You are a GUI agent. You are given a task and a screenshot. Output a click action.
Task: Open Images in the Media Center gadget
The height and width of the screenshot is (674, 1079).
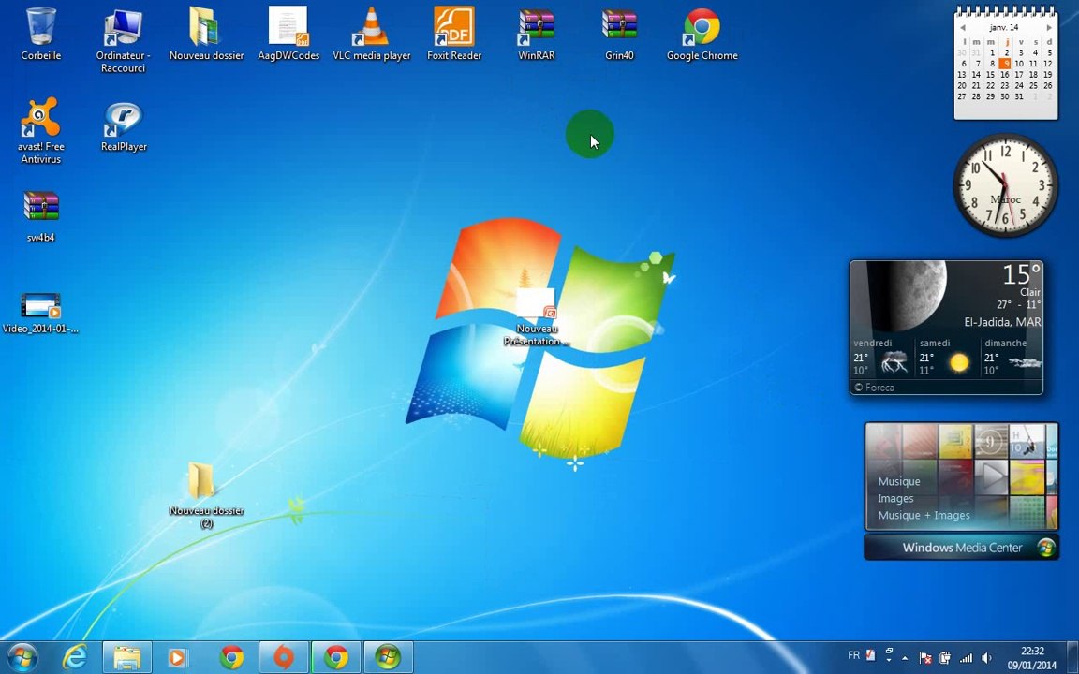click(x=895, y=498)
